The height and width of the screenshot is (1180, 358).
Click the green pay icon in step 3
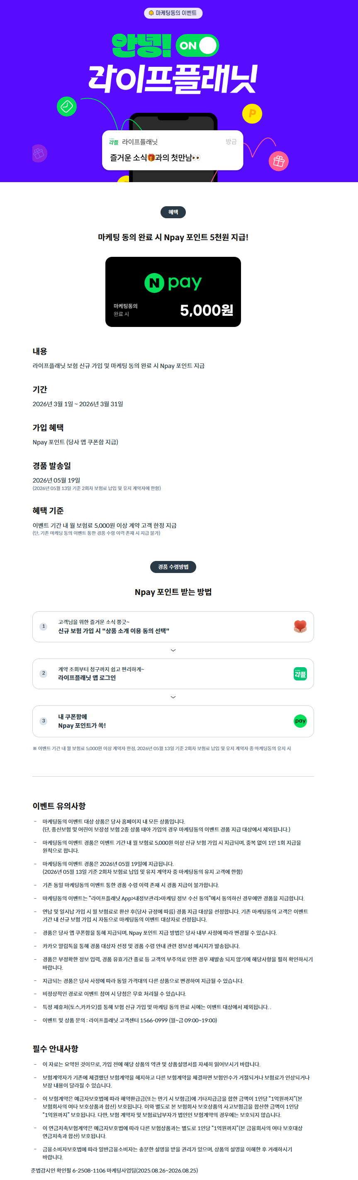point(300,721)
